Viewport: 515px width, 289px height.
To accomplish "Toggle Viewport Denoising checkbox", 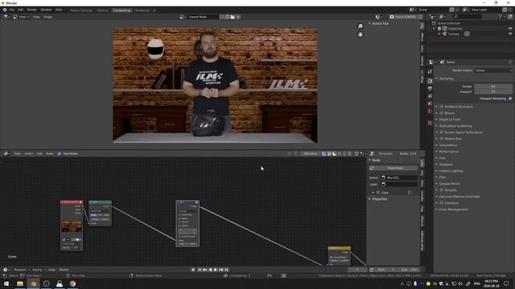I will 510,98.
